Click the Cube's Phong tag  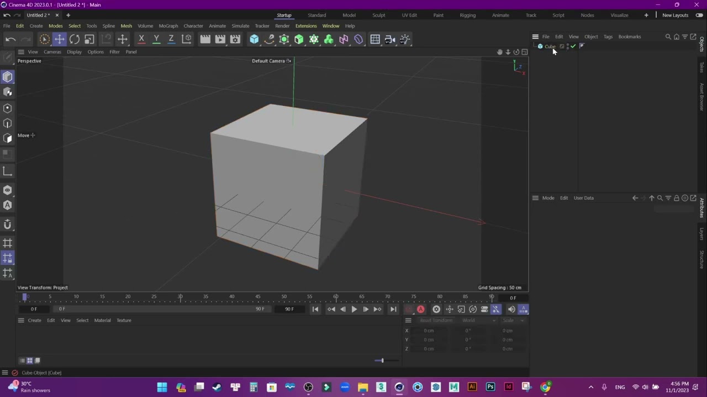coord(582,46)
